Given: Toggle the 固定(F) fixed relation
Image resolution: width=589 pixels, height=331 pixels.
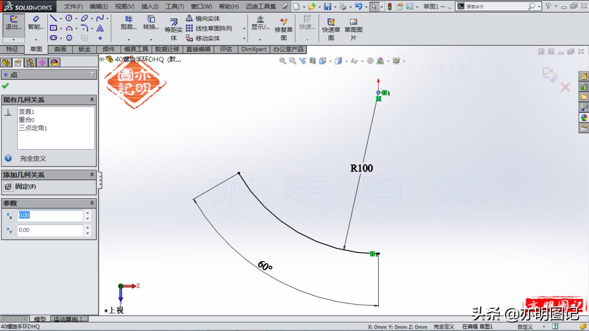Looking at the screenshot, I should [7, 186].
